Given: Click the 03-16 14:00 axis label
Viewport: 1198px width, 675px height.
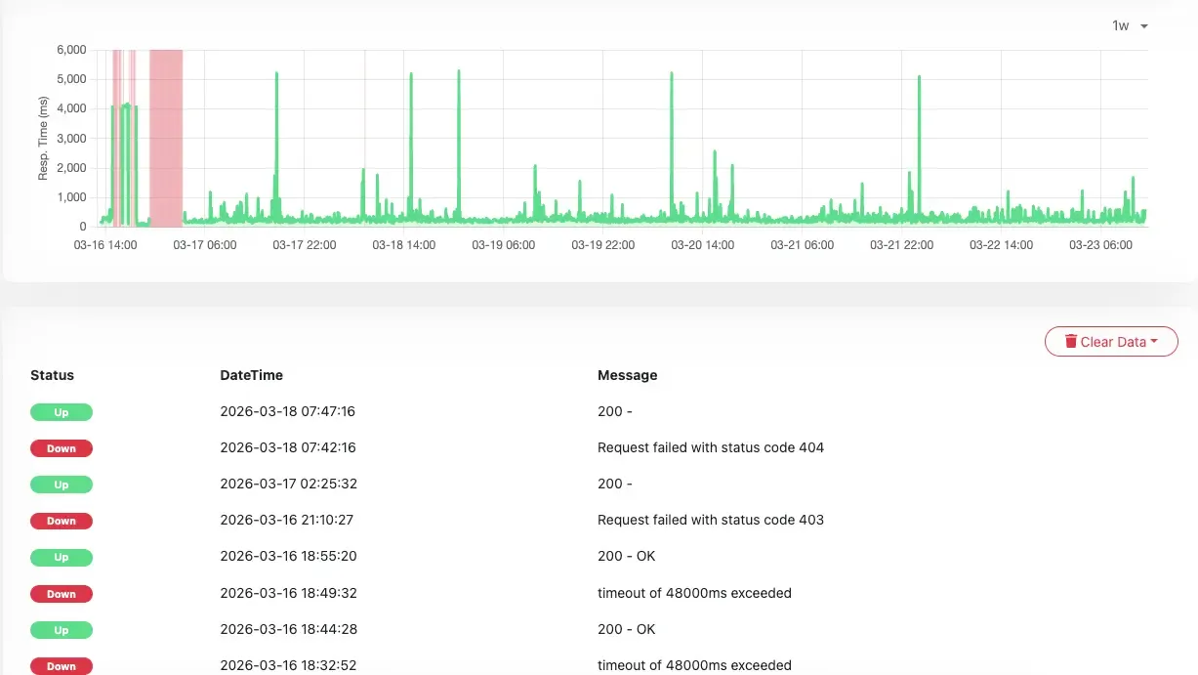Looking at the screenshot, I should (x=104, y=245).
